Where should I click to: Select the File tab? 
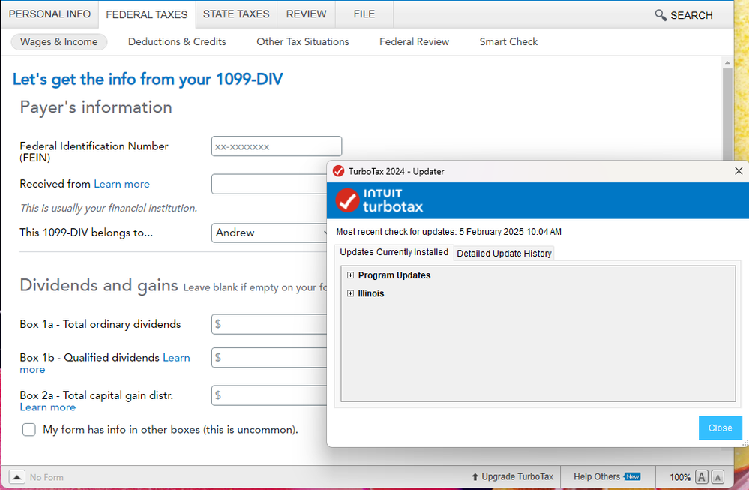tap(364, 14)
